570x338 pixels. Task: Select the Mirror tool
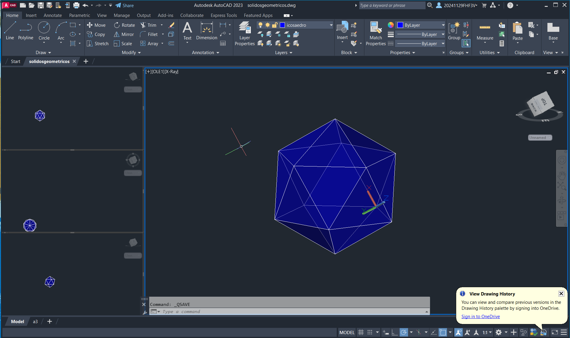[117, 34]
